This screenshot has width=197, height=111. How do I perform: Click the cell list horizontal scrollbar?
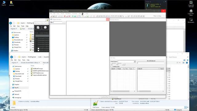121,91
